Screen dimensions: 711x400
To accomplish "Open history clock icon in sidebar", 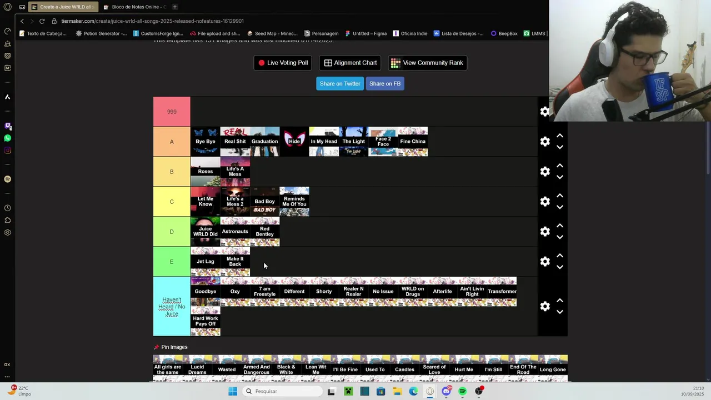I will (x=7, y=208).
